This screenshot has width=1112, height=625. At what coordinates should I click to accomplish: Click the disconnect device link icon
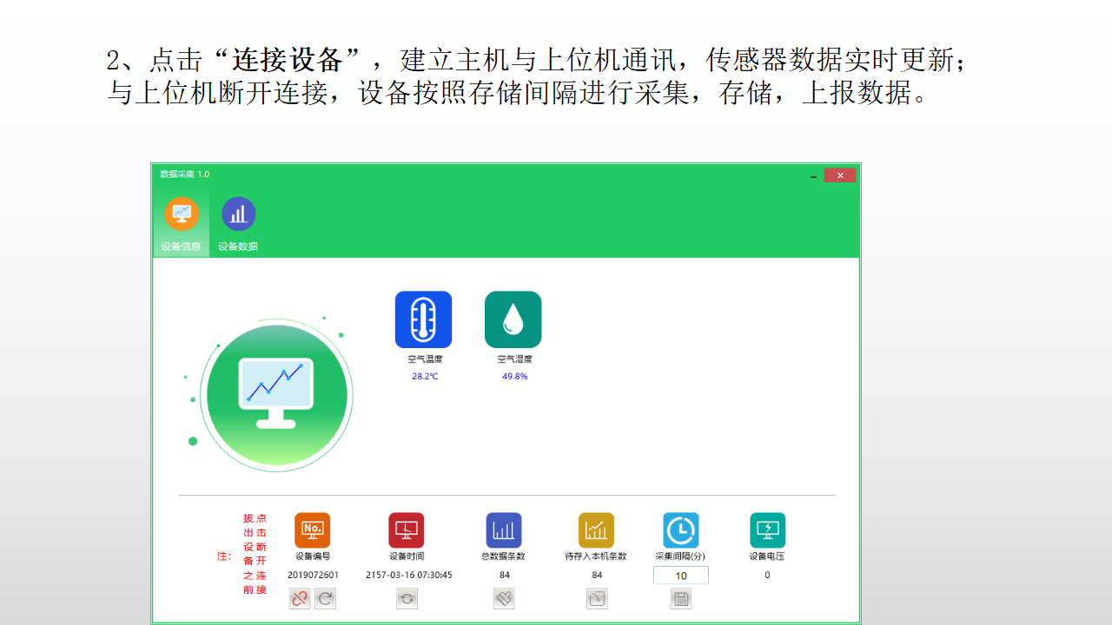coord(300,598)
